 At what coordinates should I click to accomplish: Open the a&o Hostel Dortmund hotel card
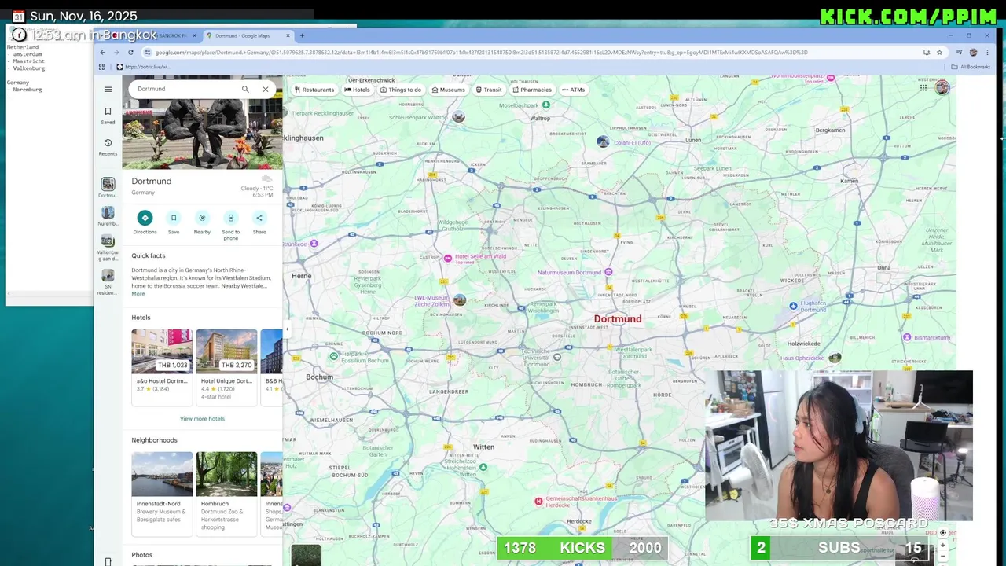tap(162, 367)
